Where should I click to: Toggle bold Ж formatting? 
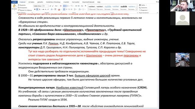tap(35, 9)
